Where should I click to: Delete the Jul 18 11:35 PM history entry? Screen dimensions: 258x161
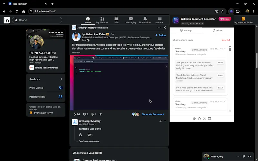224,102
